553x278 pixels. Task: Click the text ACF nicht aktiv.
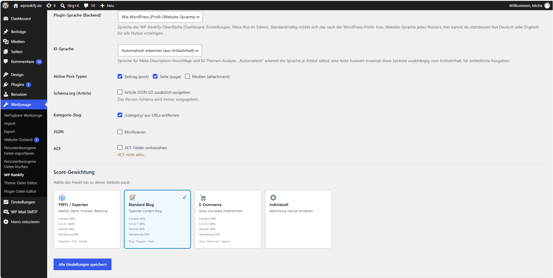[131, 155]
